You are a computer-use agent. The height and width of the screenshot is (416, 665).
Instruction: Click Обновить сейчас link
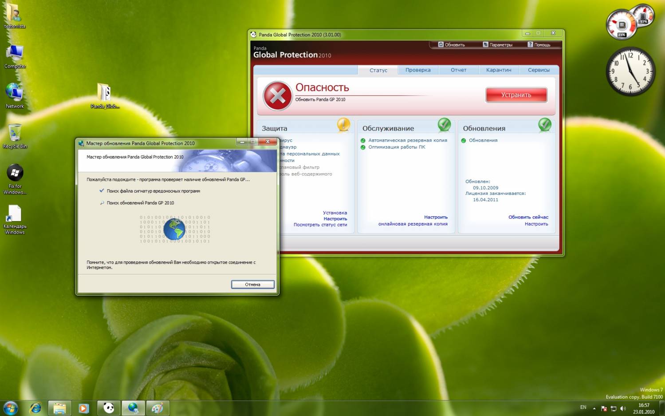coord(528,217)
